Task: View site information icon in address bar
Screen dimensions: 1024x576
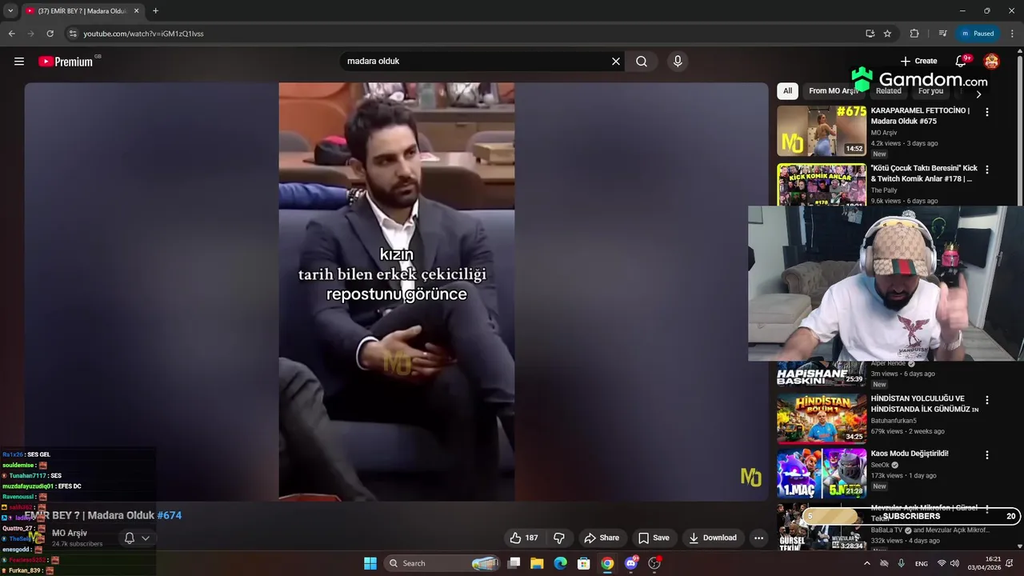Action: click(73, 34)
